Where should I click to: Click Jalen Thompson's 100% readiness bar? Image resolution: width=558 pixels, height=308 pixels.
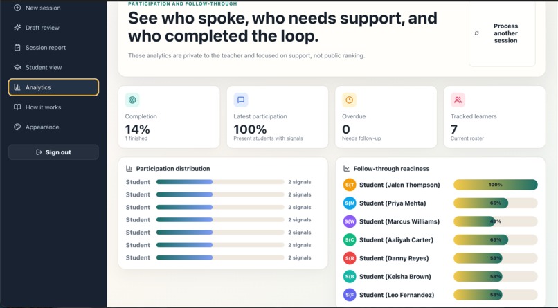point(496,185)
